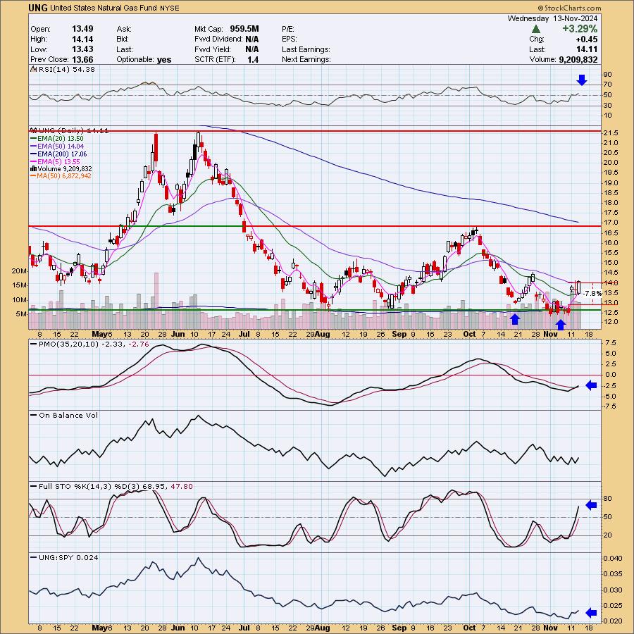Viewport: 634px width, 634px height.
Task: Click the RSI(14) 54.38 indicator label
Action: [67, 69]
